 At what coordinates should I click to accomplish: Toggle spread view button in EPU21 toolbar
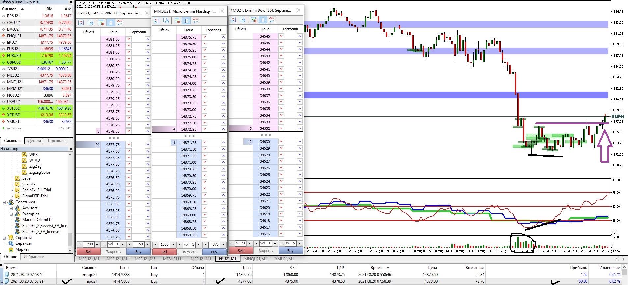click(x=111, y=23)
